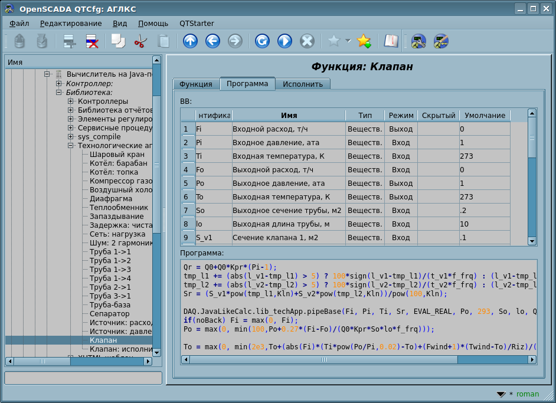Screen dimensions: 556x403
Task: Navigate back with the left arrow icon
Action: (212, 41)
